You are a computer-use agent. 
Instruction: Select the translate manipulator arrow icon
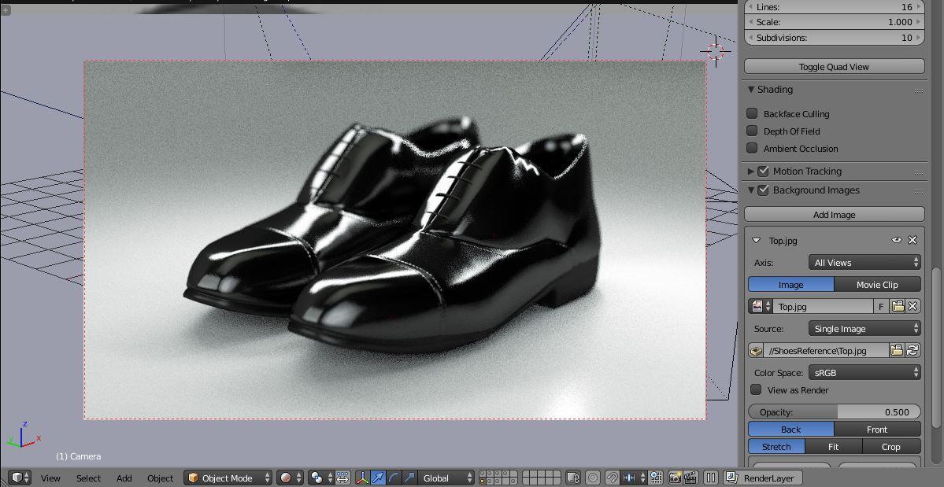point(378,478)
